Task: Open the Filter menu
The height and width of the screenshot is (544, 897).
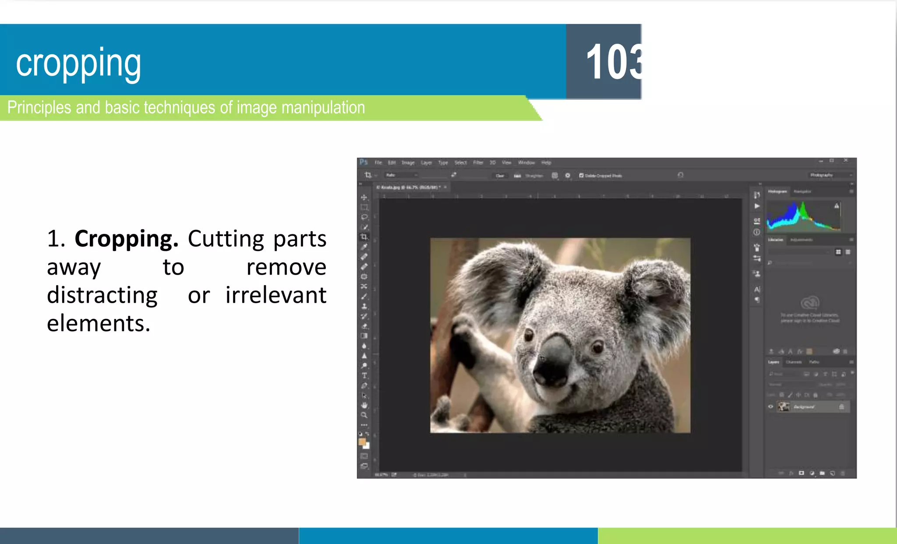Action: pos(478,162)
